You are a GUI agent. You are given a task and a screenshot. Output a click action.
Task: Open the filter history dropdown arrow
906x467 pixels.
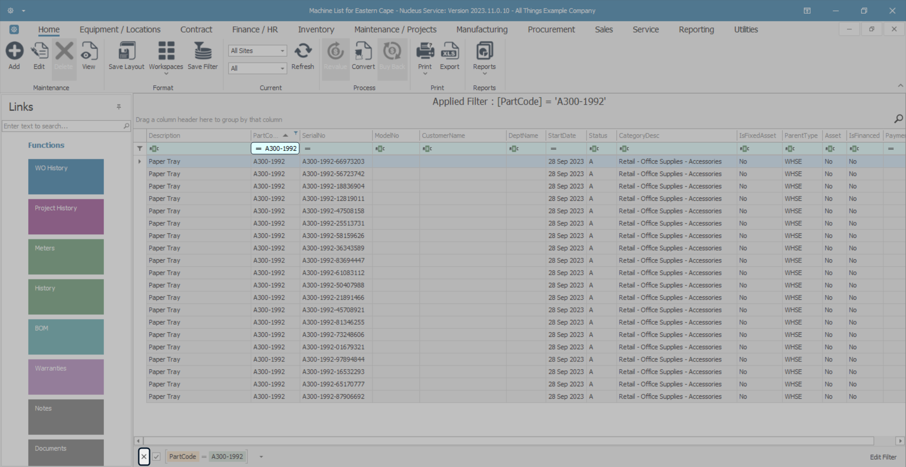261,457
